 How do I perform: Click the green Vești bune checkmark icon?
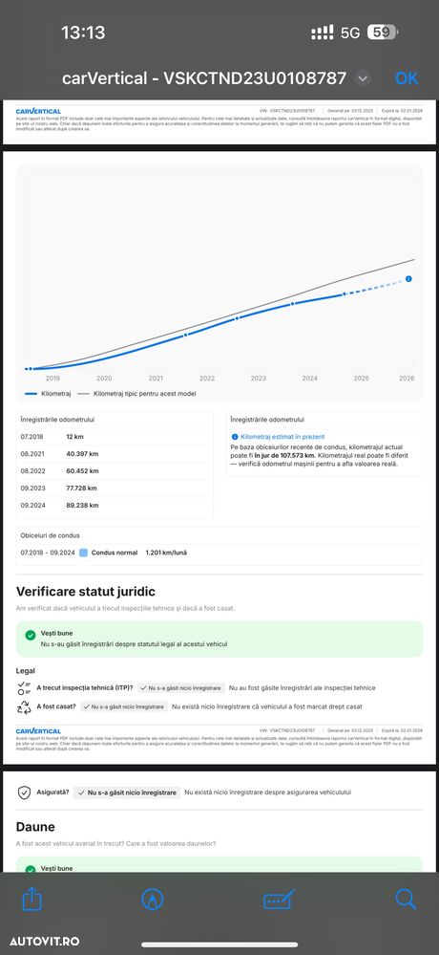tap(31, 636)
